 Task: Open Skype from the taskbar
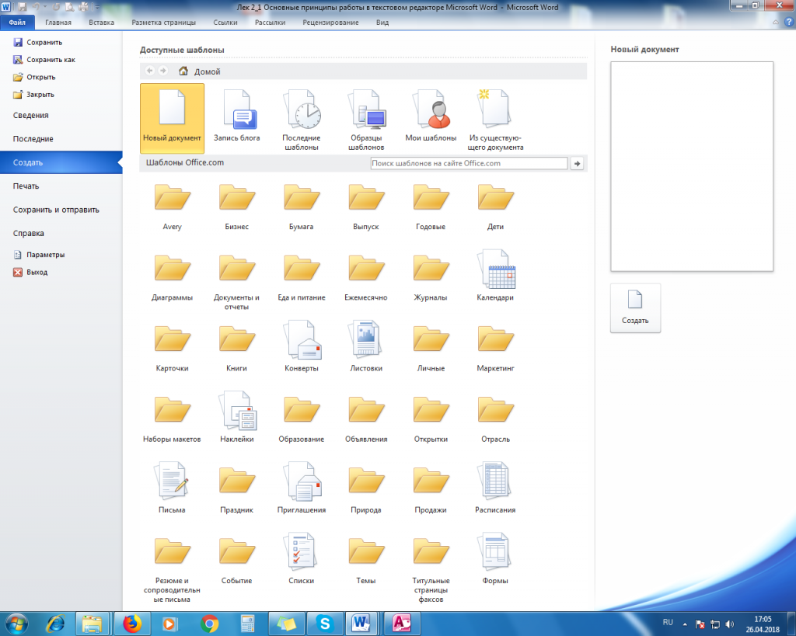pyautogui.click(x=324, y=624)
